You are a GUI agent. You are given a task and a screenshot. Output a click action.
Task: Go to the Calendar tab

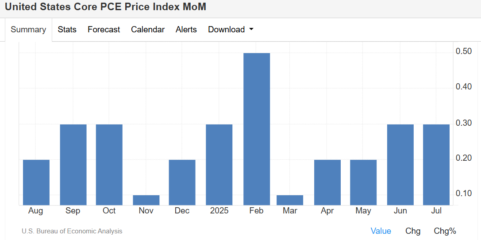click(x=148, y=30)
